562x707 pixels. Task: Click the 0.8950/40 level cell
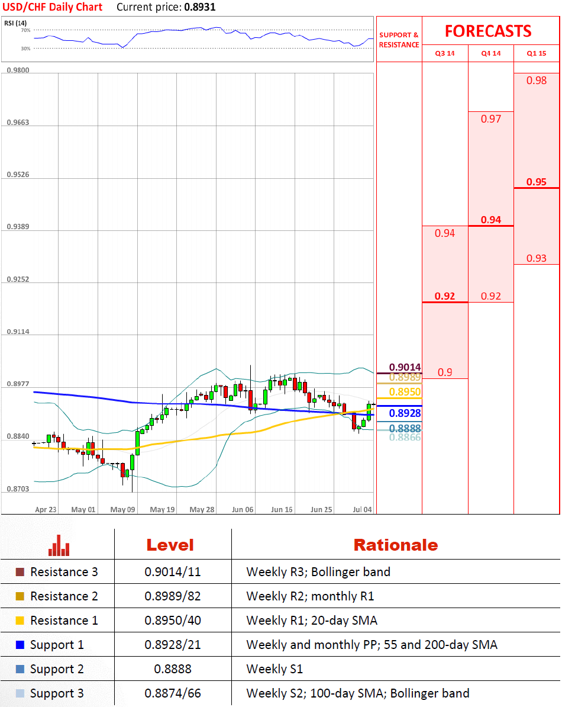[x=173, y=621]
